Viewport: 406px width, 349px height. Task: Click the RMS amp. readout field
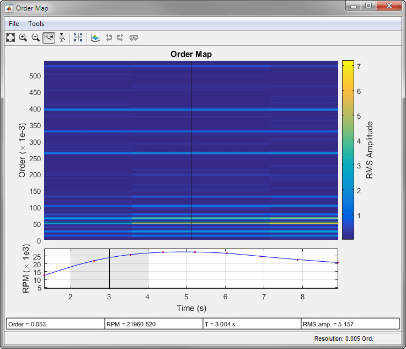coord(350,324)
